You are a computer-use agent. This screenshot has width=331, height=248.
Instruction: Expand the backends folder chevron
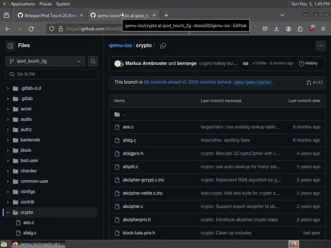point(8,140)
